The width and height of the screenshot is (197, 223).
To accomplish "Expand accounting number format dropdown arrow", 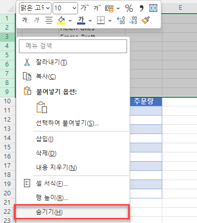I will [118, 8].
